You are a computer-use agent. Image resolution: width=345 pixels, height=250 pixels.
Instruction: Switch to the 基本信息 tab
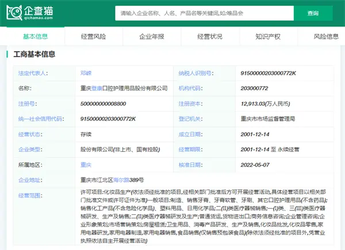tap(36, 36)
